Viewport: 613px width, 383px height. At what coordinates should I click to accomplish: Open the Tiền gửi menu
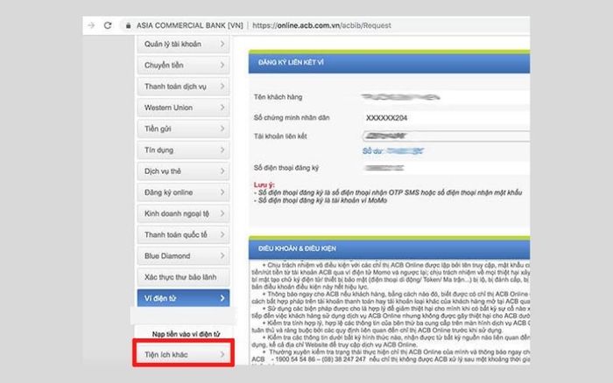click(x=183, y=129)
